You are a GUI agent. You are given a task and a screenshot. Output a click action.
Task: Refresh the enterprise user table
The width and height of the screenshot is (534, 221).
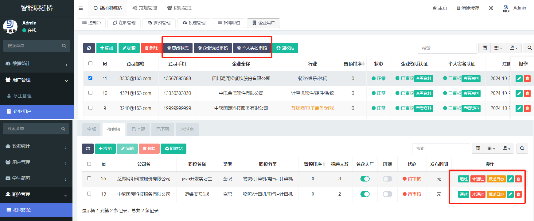89,48
